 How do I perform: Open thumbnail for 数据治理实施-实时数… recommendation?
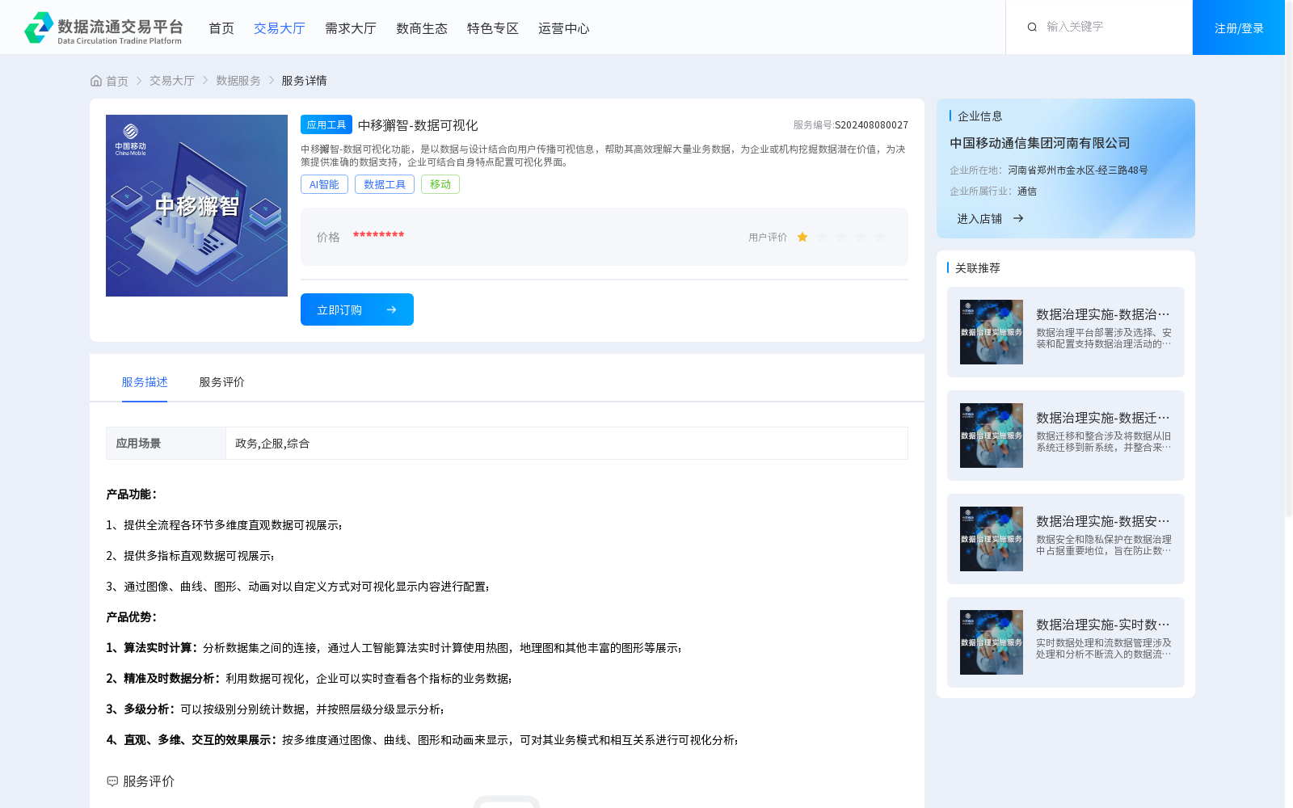coord(992,642)
